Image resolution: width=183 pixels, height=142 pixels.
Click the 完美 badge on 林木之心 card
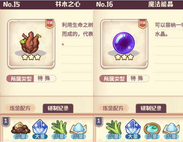(50, 24)
